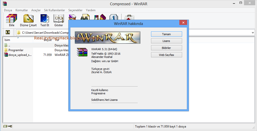Screen dimensions: 257x131
Task: Open the Araçlar menu
Action: tap(36, 10)
